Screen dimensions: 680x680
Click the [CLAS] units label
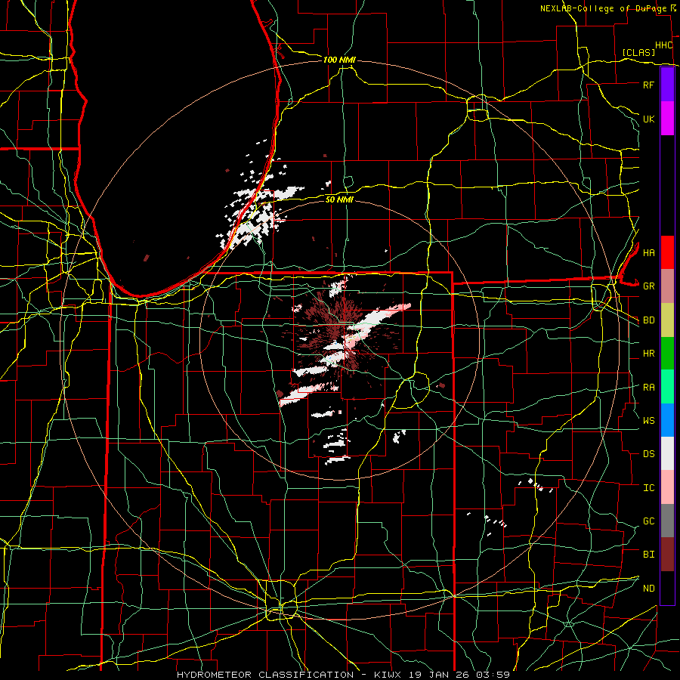638,52
